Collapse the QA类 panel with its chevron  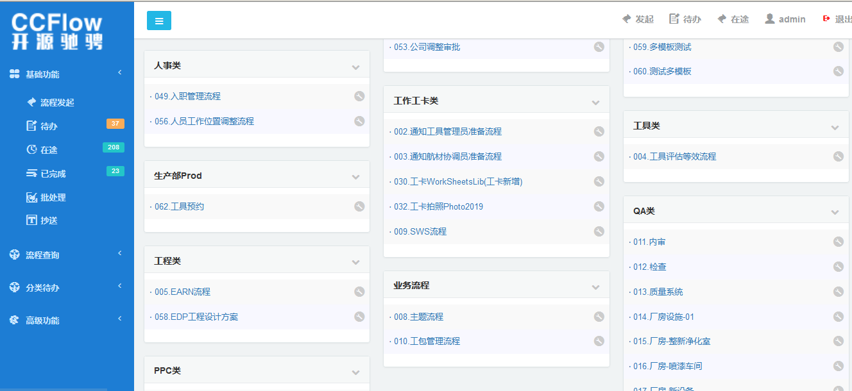[835, 212]
